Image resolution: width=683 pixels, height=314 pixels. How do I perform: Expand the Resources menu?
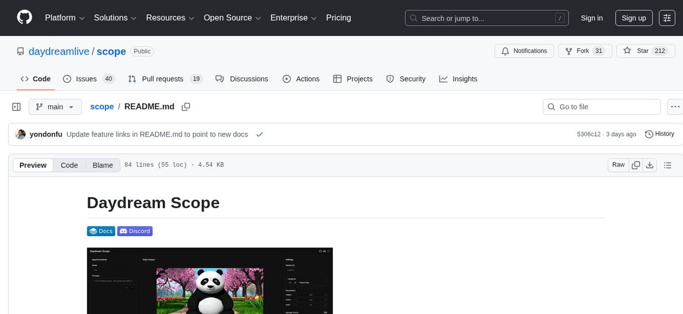pyautogui.click(x=170, y=18)
